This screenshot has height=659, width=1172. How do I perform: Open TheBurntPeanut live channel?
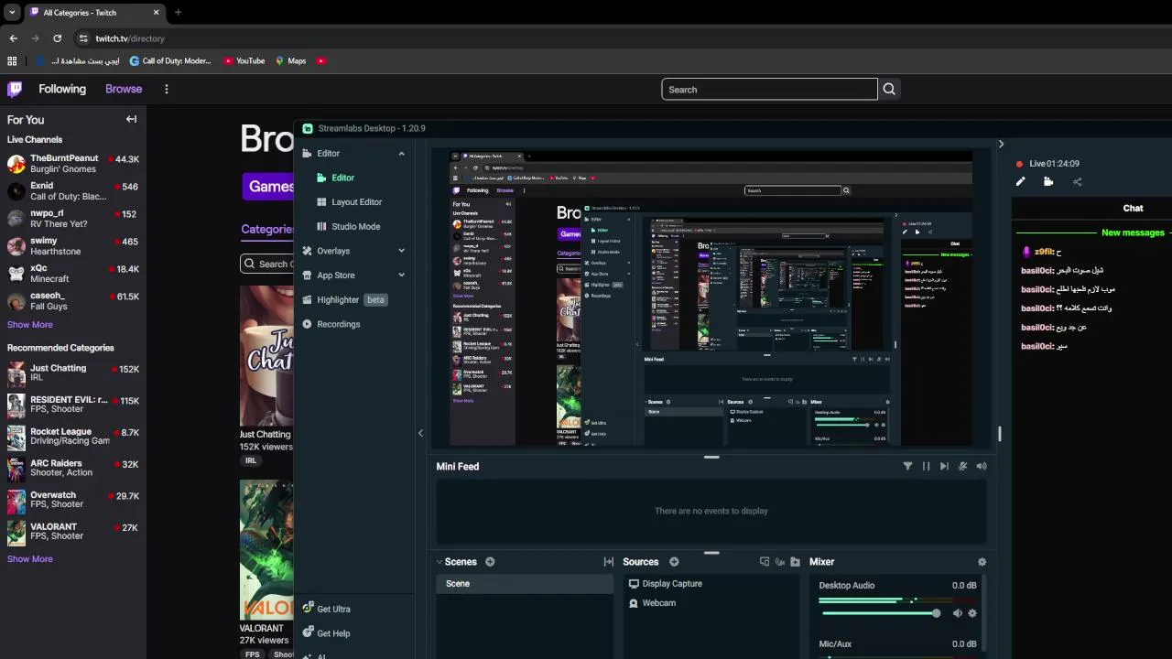(73, 164)
